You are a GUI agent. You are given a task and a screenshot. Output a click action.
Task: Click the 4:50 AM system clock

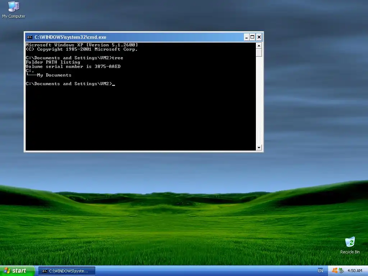(x=355, y=271)
